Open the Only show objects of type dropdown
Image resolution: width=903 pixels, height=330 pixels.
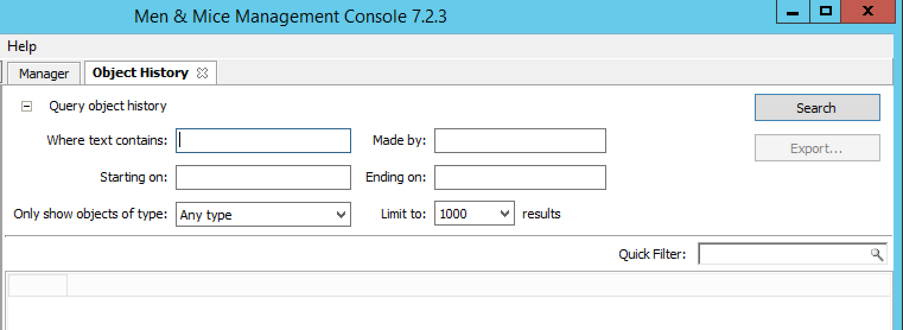point(263,215)
